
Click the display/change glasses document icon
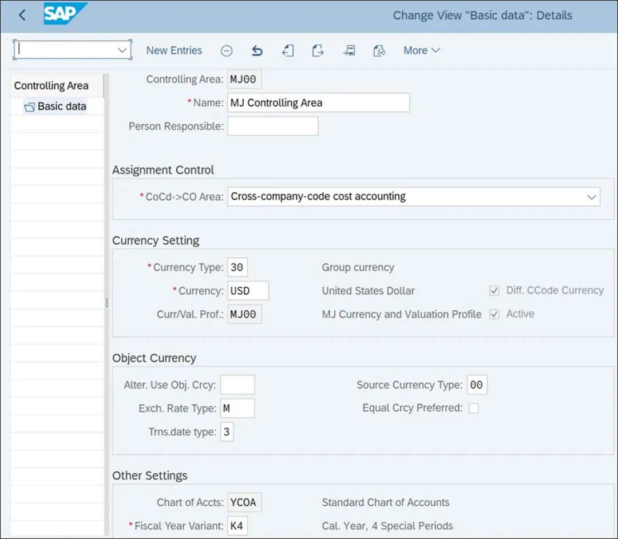tap(379, 51)
